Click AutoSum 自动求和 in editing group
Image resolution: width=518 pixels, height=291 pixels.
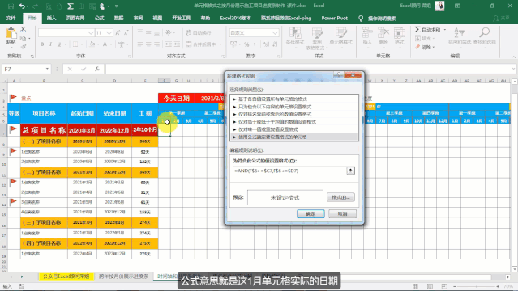428,30
